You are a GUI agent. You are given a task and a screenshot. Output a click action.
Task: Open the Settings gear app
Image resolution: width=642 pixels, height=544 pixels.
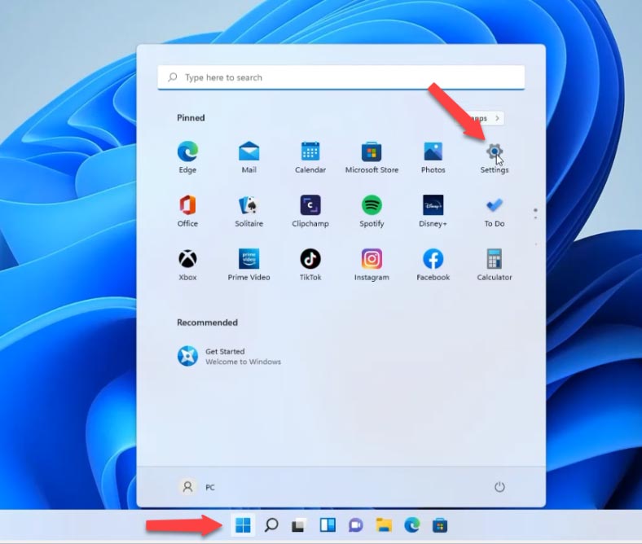point(495,158)
